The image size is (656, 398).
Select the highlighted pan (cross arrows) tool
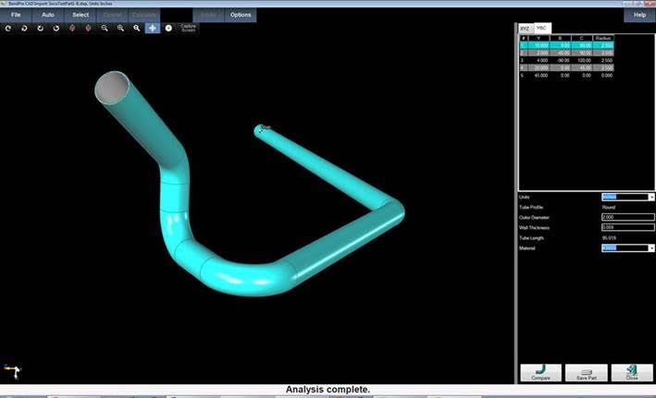click(x=153, y=28)
